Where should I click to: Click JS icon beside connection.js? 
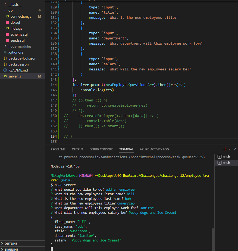tap(7, 17)
